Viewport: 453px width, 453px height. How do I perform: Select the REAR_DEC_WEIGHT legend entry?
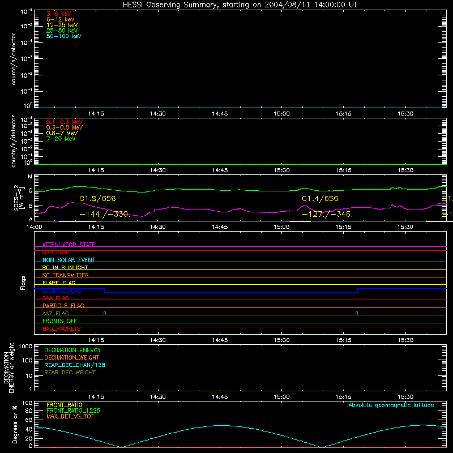coord(70,373)
